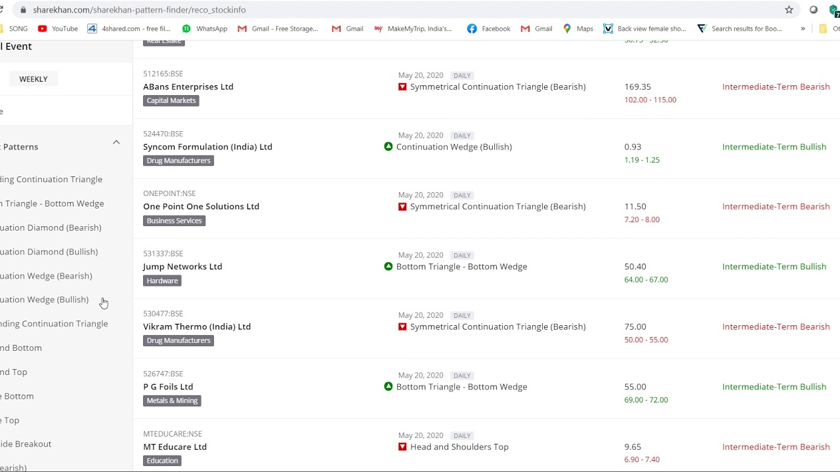The height and width of the screenshot is (472, 840).
Task: Show more bookmarks via the chevron
Action: [803, 29]
